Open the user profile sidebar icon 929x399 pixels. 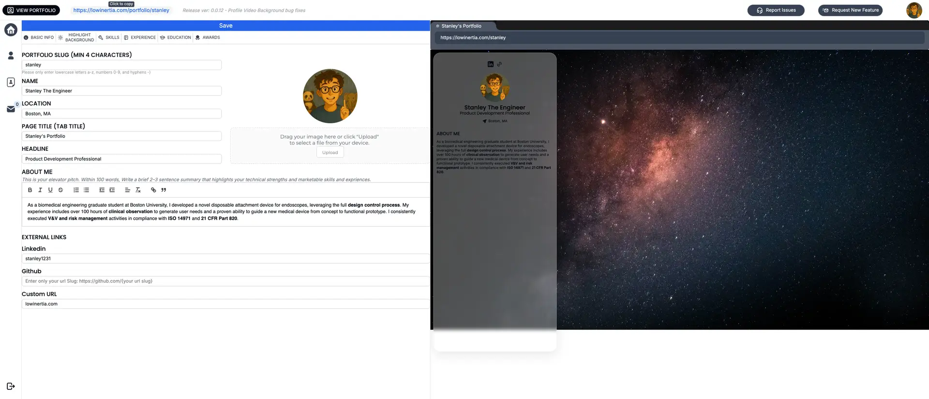pyautogui.click(x=11, y=56)
